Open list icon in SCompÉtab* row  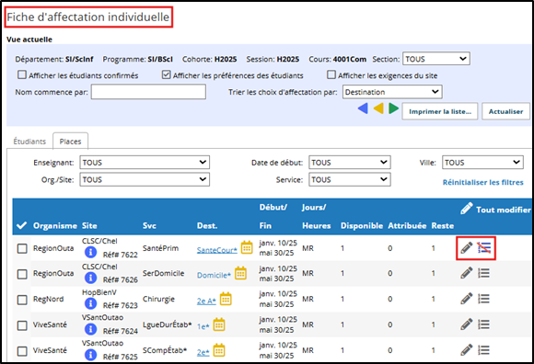coord(483,349)
